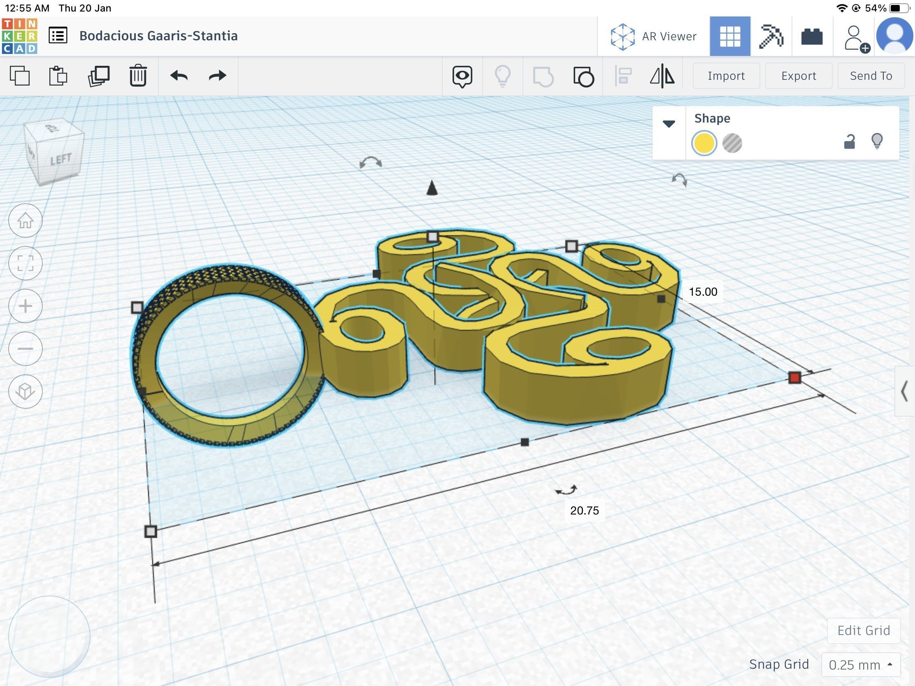Screen dimensions: 915x686
Task: Edit the 15.00 dimension value
Action: [703, 292]
